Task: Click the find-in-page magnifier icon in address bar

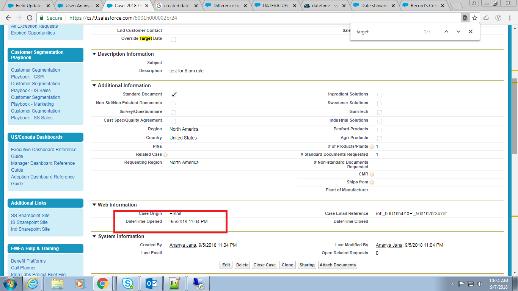Action: point(465,18)
